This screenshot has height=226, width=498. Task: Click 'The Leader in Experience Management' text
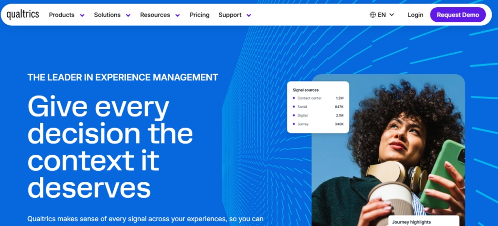point(123,77)
